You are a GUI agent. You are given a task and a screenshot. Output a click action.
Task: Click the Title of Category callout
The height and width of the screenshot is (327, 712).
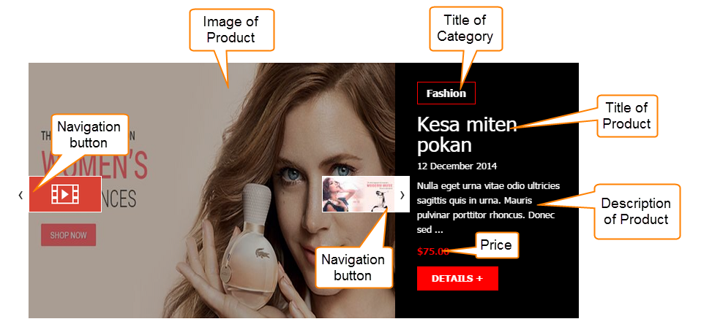(465, 28)
